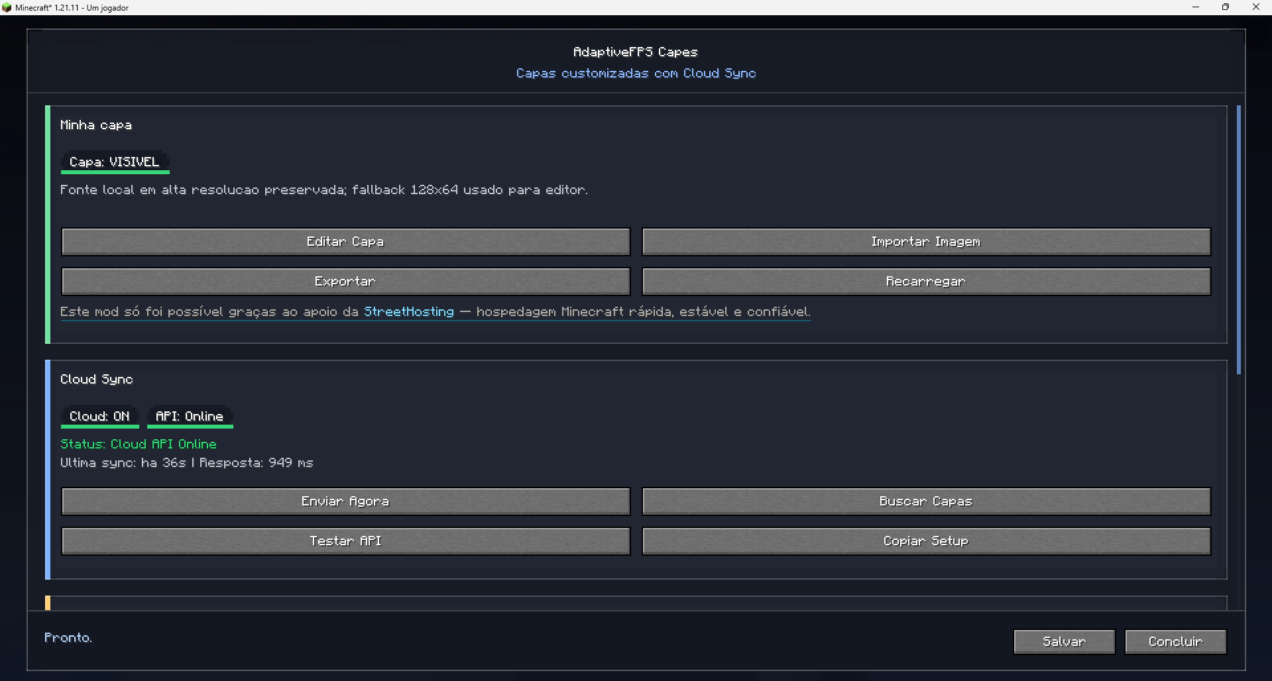Click the 'AdaptiveFPS Capes' title
The image size is (1272, 681).
tap(636, 52)
